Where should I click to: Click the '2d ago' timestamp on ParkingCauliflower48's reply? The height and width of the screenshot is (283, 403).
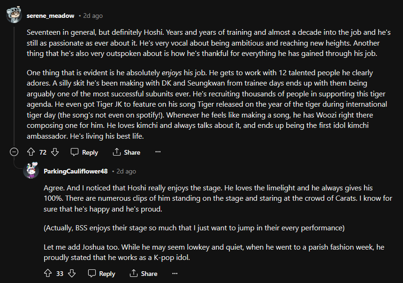point(126,171)
